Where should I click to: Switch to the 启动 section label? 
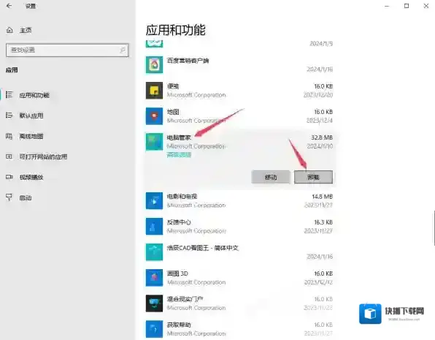click(26, 198)
